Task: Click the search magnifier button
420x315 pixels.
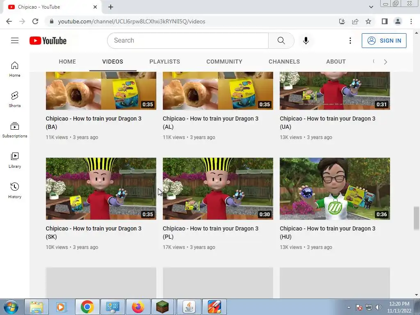Action: point(281,41)
